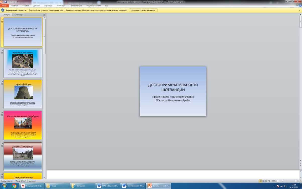Select slide 6 thumbnail Озеро Лох-Ломонд
Image resolution: width=302 pixels, height=189 pixels.
coord(23,176)
